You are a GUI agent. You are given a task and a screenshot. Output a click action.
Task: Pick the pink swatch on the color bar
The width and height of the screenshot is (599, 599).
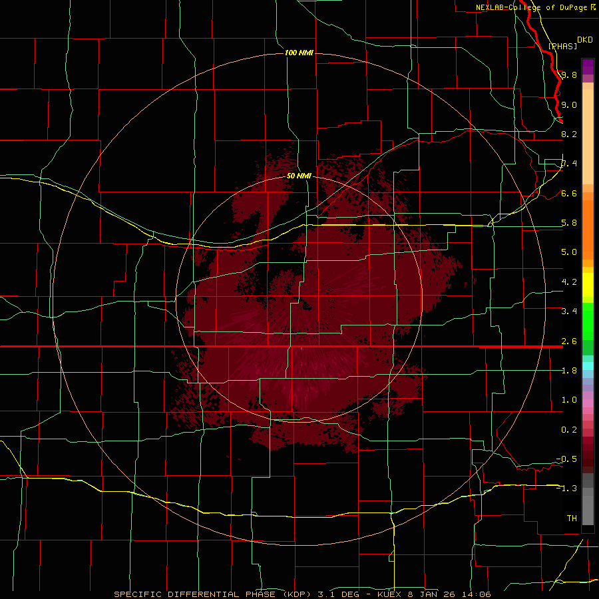coord(588,403)
